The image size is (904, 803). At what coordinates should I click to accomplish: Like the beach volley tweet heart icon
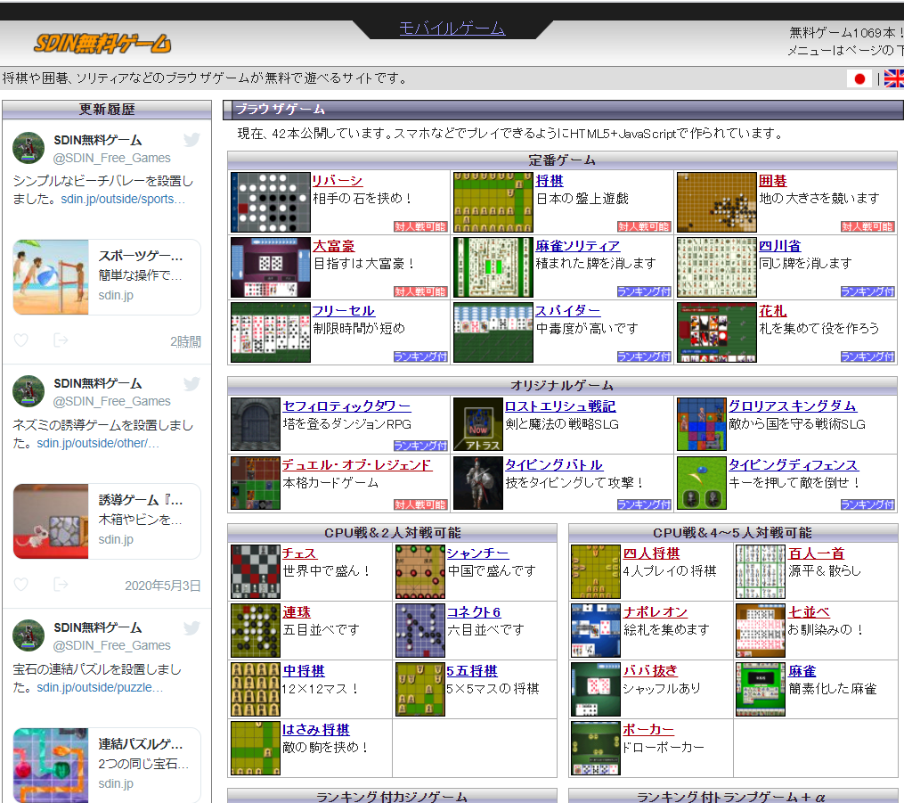[21, 340]
